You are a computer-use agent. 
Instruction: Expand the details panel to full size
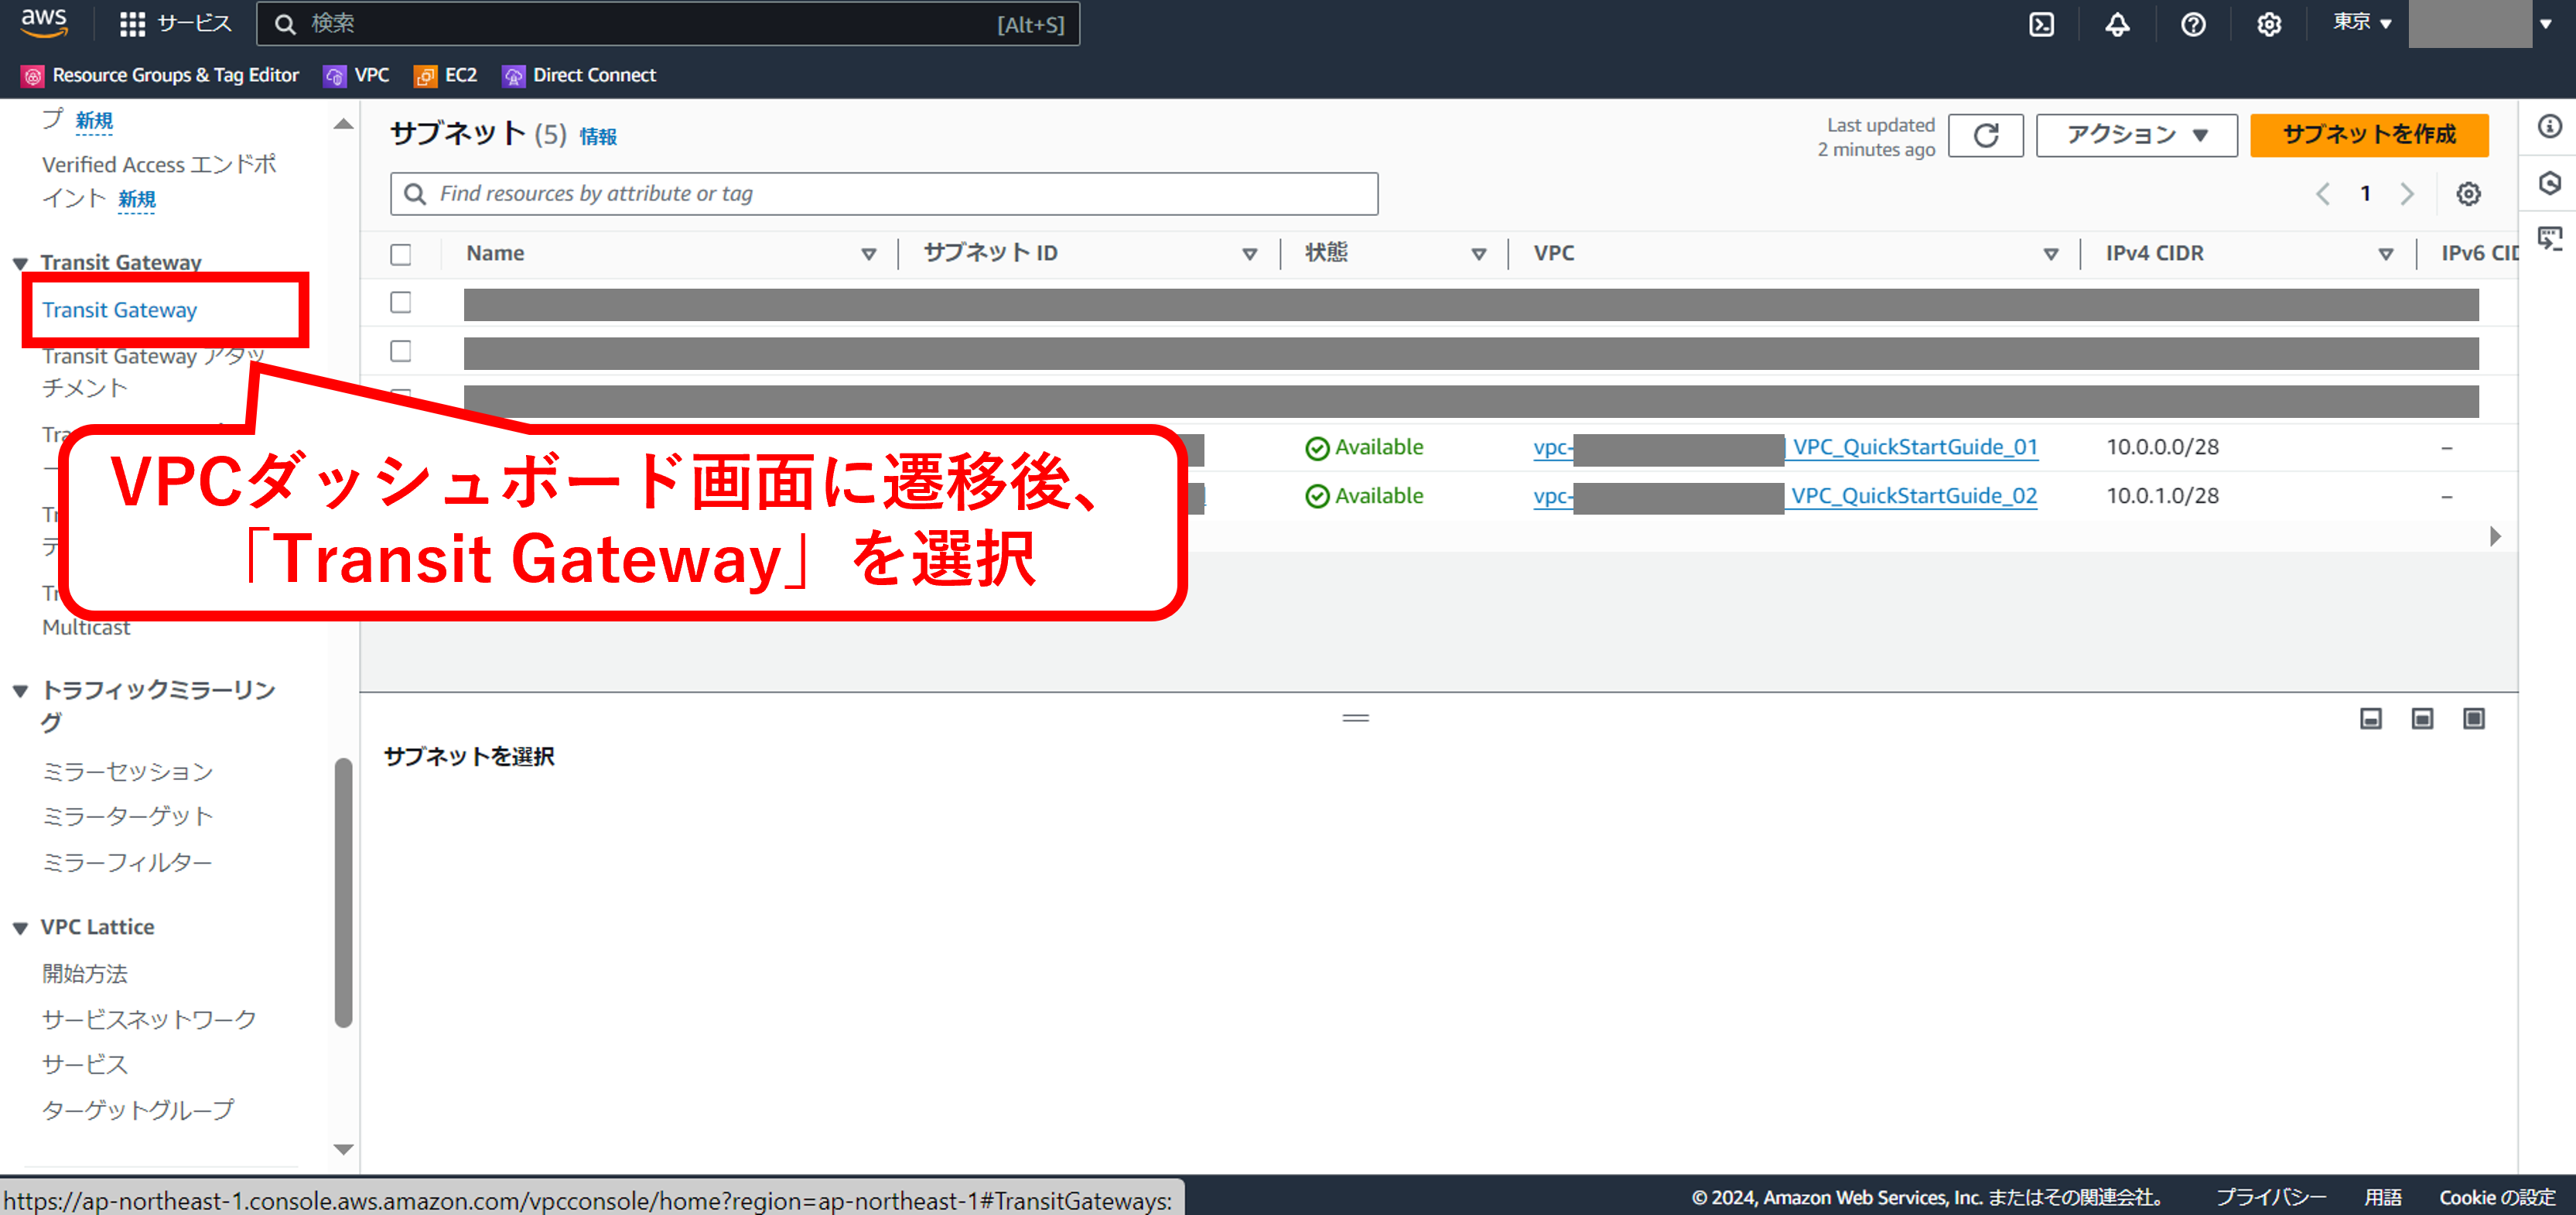tap(2473, 719)
